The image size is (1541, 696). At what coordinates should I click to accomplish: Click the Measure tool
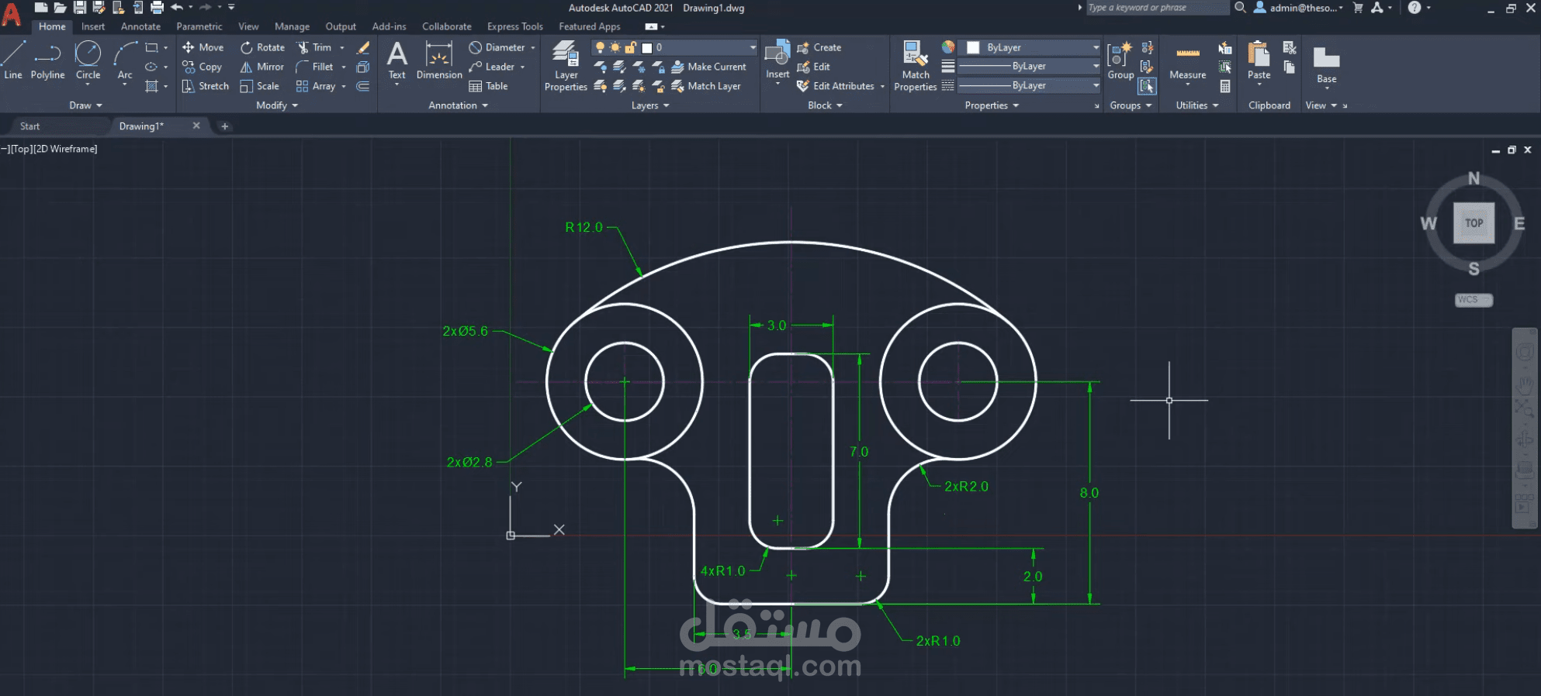(x=1188, y=63)
